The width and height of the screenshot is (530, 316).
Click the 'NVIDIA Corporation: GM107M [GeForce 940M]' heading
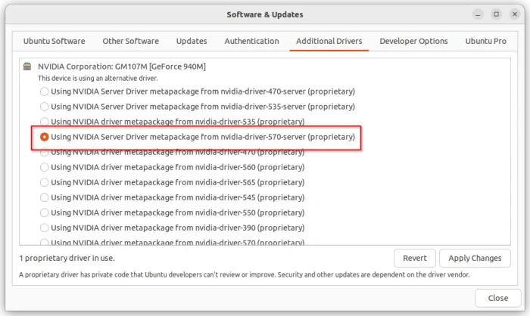point(122,67)
